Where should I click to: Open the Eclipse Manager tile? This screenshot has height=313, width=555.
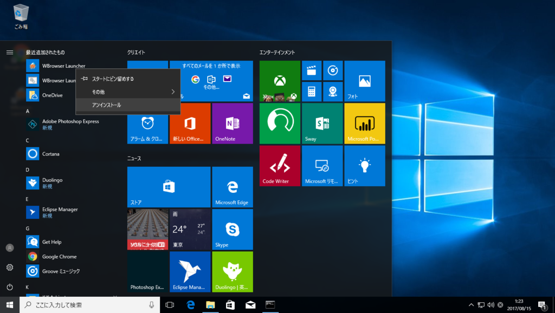[x=190, y=272]
